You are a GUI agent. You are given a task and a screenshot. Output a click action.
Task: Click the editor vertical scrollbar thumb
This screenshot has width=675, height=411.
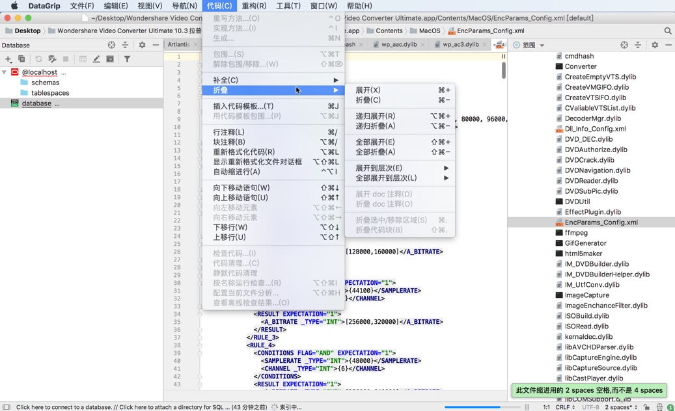(x=504, y=70)
